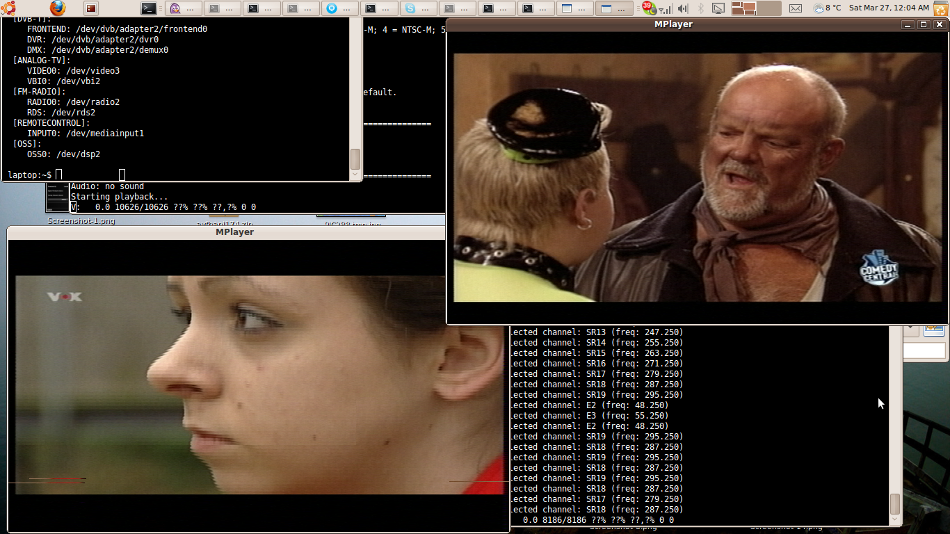Focus the VOX MPlayer window title bar

234,232
